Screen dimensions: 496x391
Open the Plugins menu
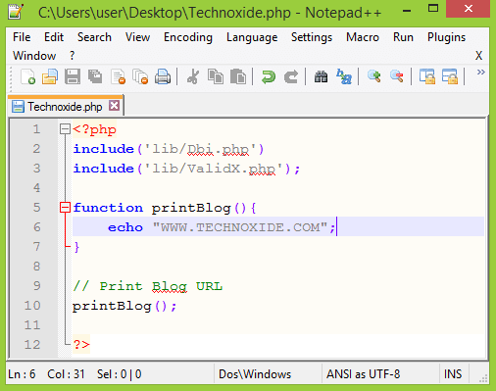(x=446, y=37)
